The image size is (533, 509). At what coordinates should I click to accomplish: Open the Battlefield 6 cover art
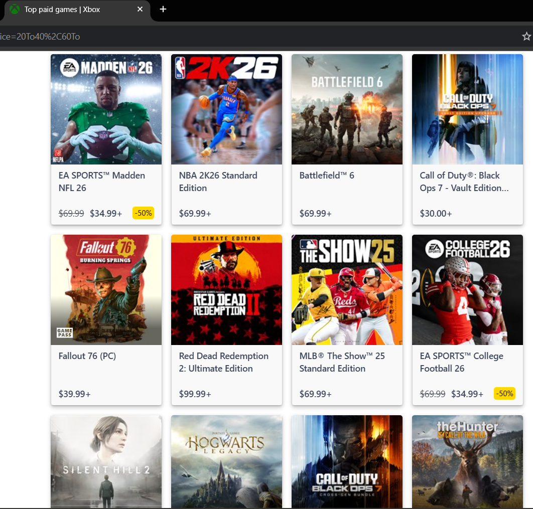point(347,109)
